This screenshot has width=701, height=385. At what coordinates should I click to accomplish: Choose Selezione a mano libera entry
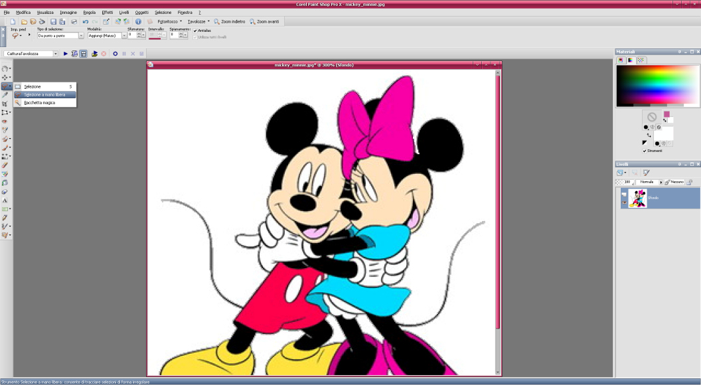click(x=44, y=95)
